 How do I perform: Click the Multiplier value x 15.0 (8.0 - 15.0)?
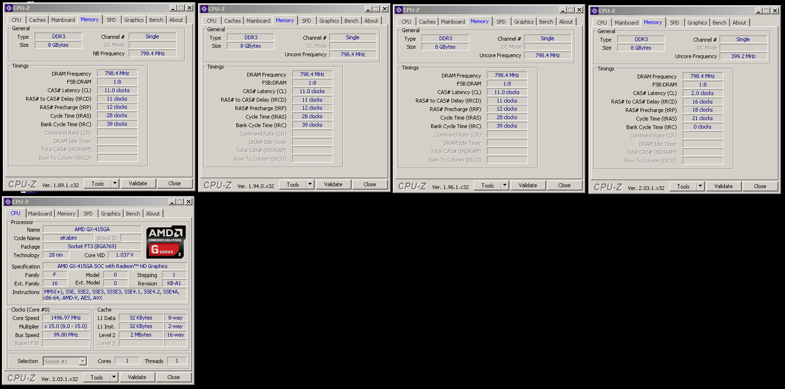click(66, 326)
